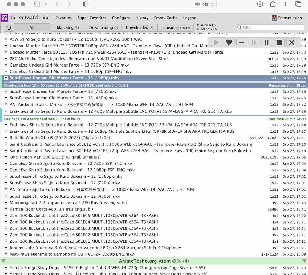Open the Super-Favorites menu
This screenshot has height=275, width=308.
coord(92,18)
